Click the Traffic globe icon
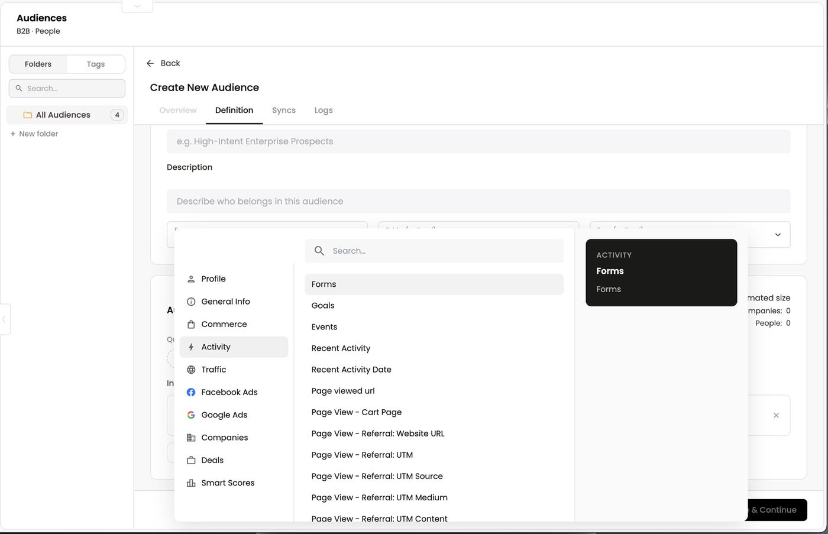This screenshot has width=828, height=534. pos(191,370)
